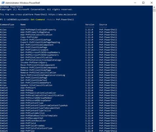The image size is (156, 132).
Task: Click the 'Add-PnPFieldFromXml' cmdlet
Action: point(33,126)
